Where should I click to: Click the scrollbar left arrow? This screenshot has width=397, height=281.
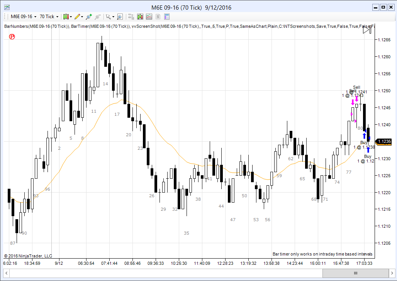click(6, 273)
